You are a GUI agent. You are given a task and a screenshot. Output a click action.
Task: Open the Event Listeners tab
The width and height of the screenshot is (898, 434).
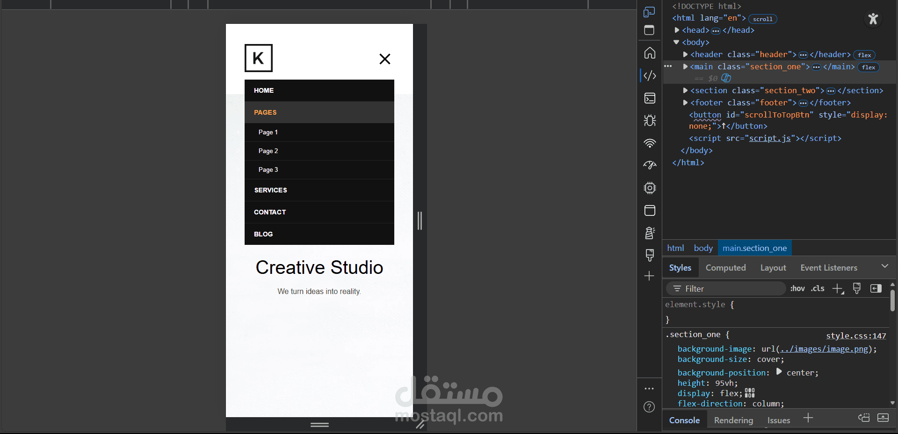click(828, 268)
